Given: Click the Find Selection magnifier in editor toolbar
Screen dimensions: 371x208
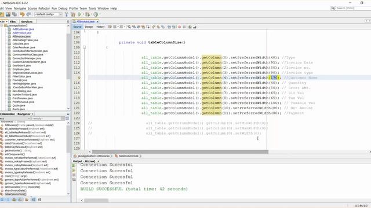Looking at the screenshot, I should 129,27.
